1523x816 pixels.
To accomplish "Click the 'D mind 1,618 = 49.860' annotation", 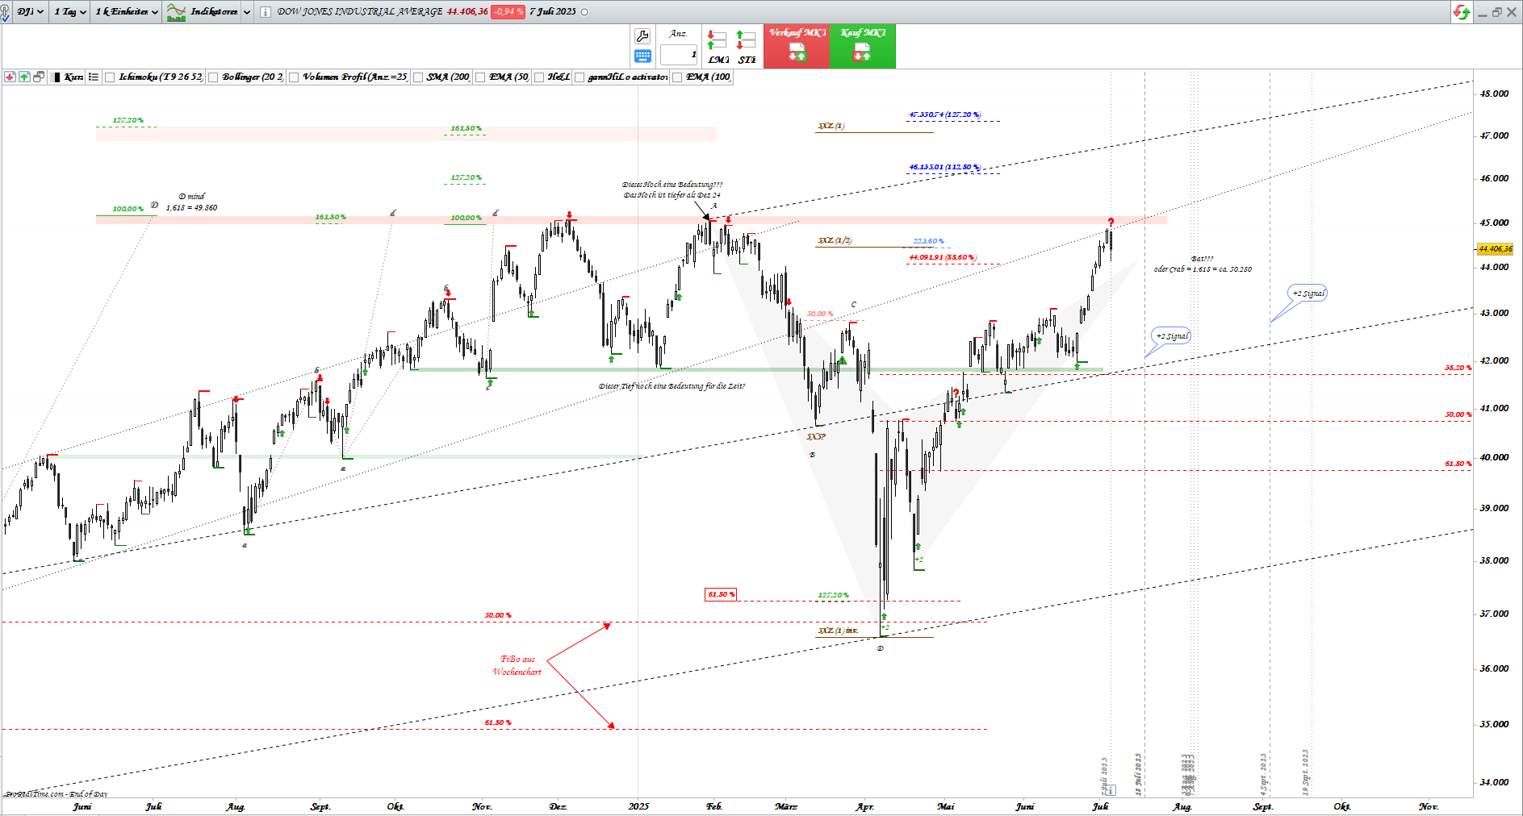I will tap(192, 202).
